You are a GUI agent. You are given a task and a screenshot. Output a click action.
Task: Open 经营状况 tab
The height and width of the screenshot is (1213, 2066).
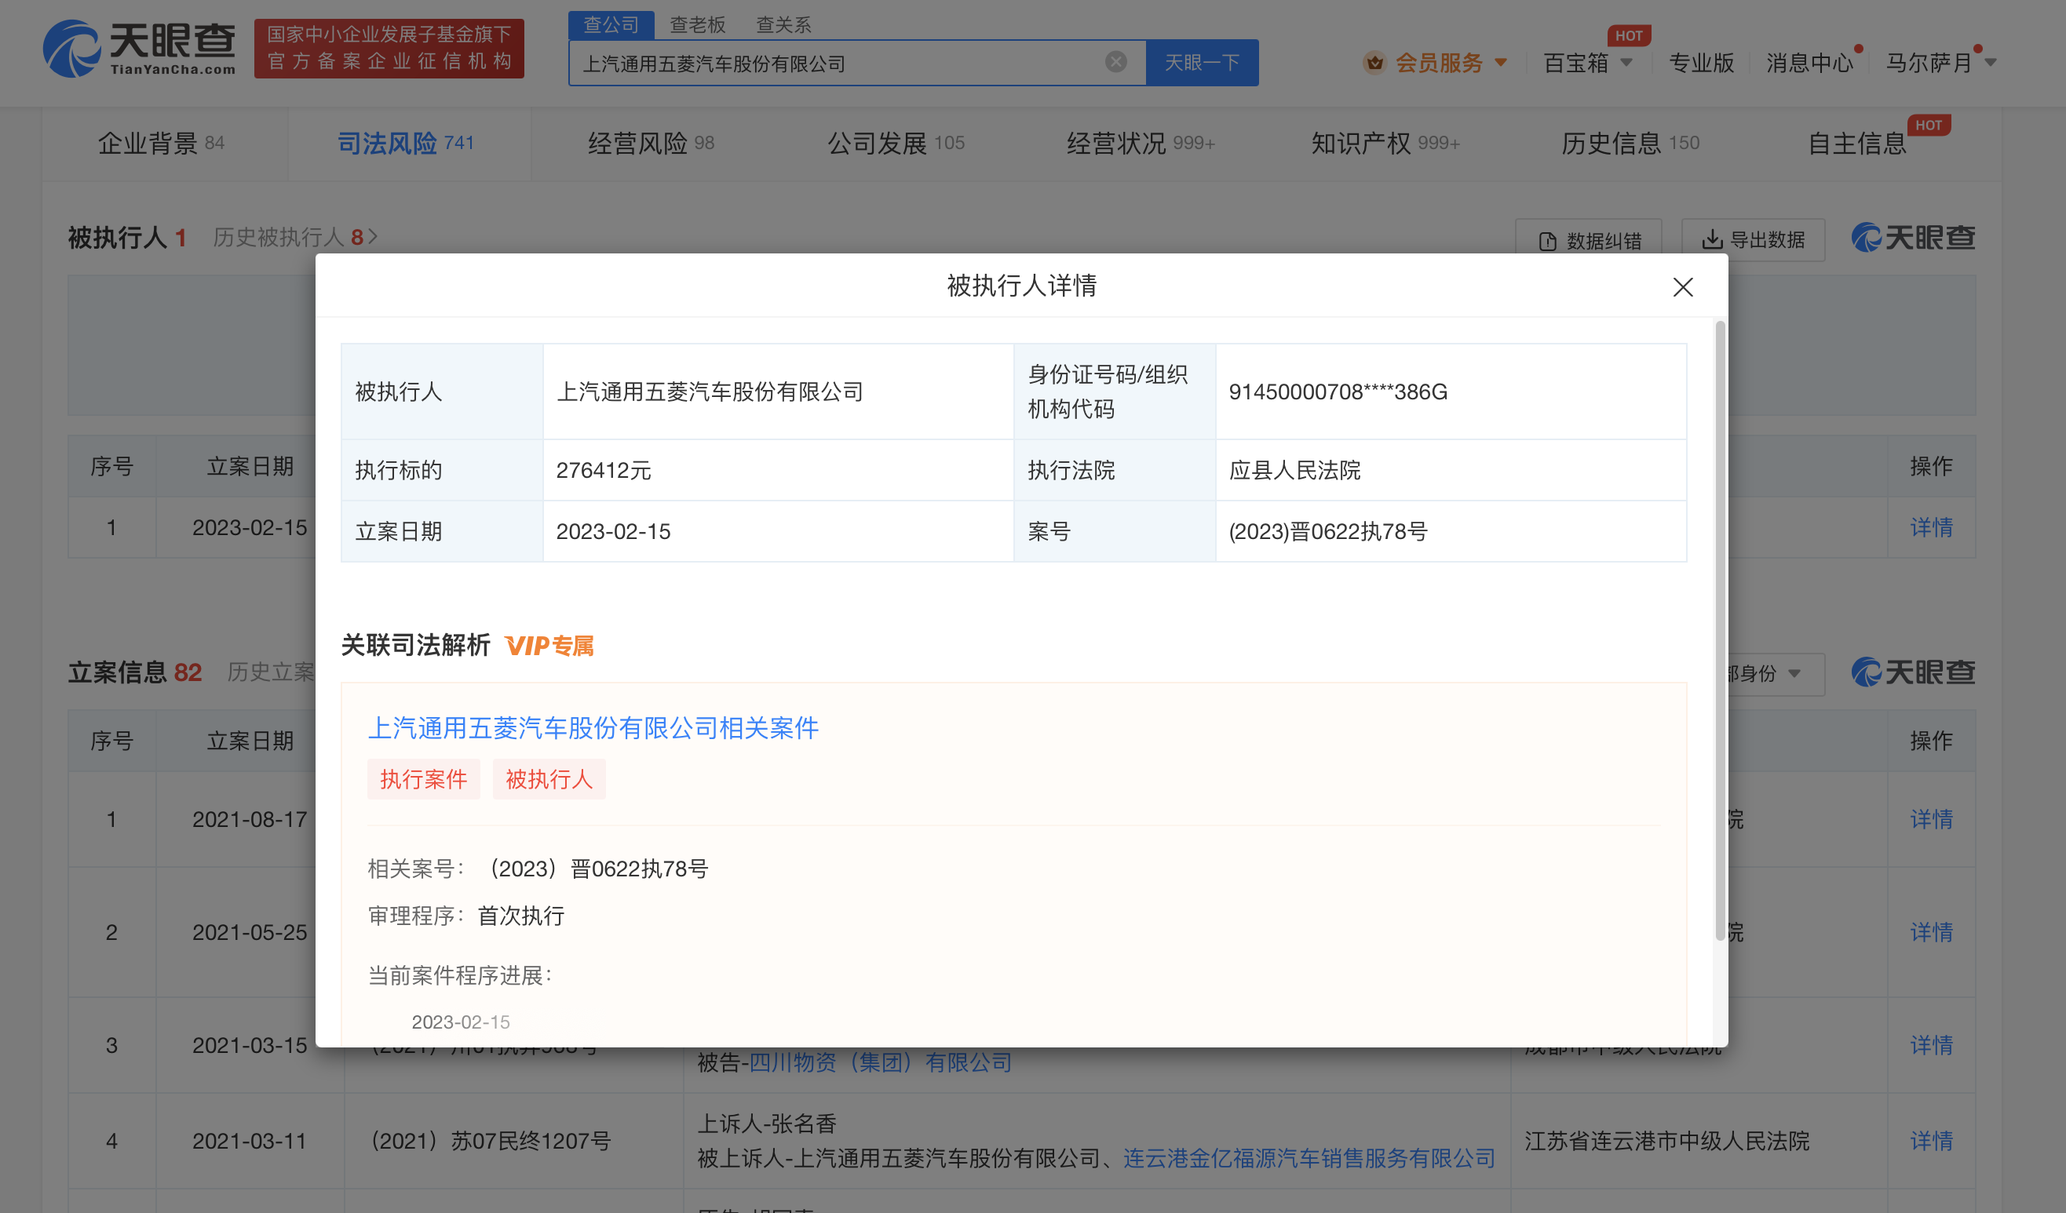click(1141, 144)
